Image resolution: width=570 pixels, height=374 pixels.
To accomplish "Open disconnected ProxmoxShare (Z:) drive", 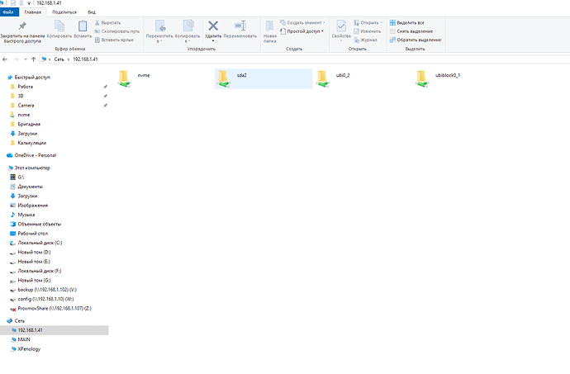I will click(x=55, y=309).
